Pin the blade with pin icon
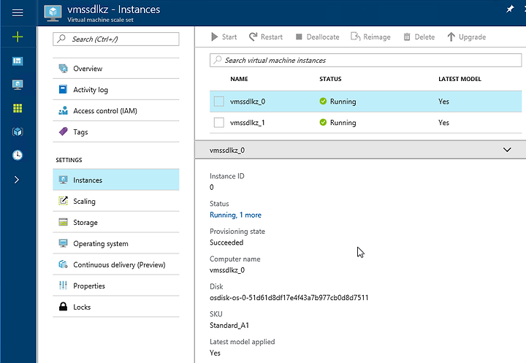 (510, 9)
